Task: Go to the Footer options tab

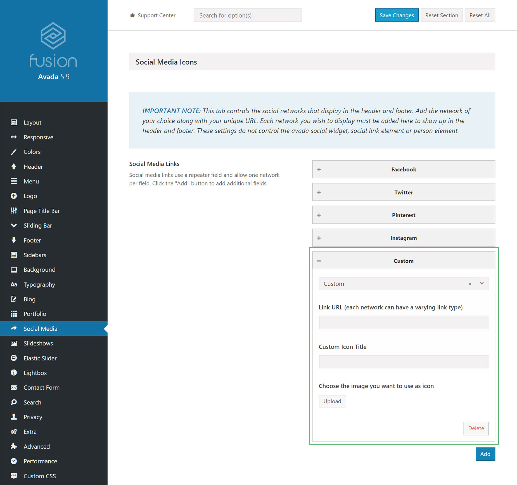Action: pos(32,240)
